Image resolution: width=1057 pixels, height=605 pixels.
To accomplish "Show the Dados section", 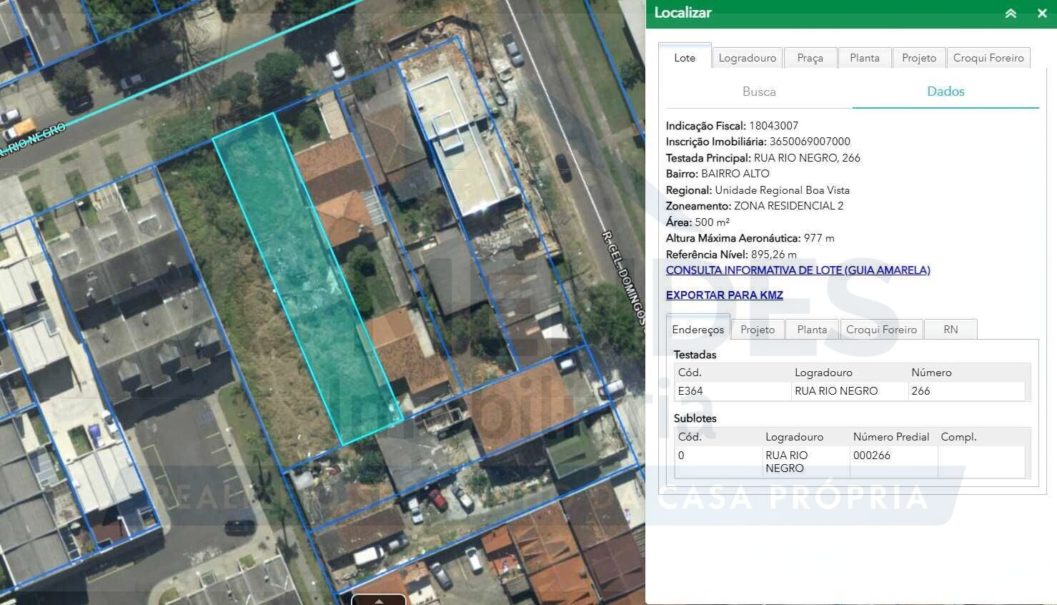I will click(945, 92).
